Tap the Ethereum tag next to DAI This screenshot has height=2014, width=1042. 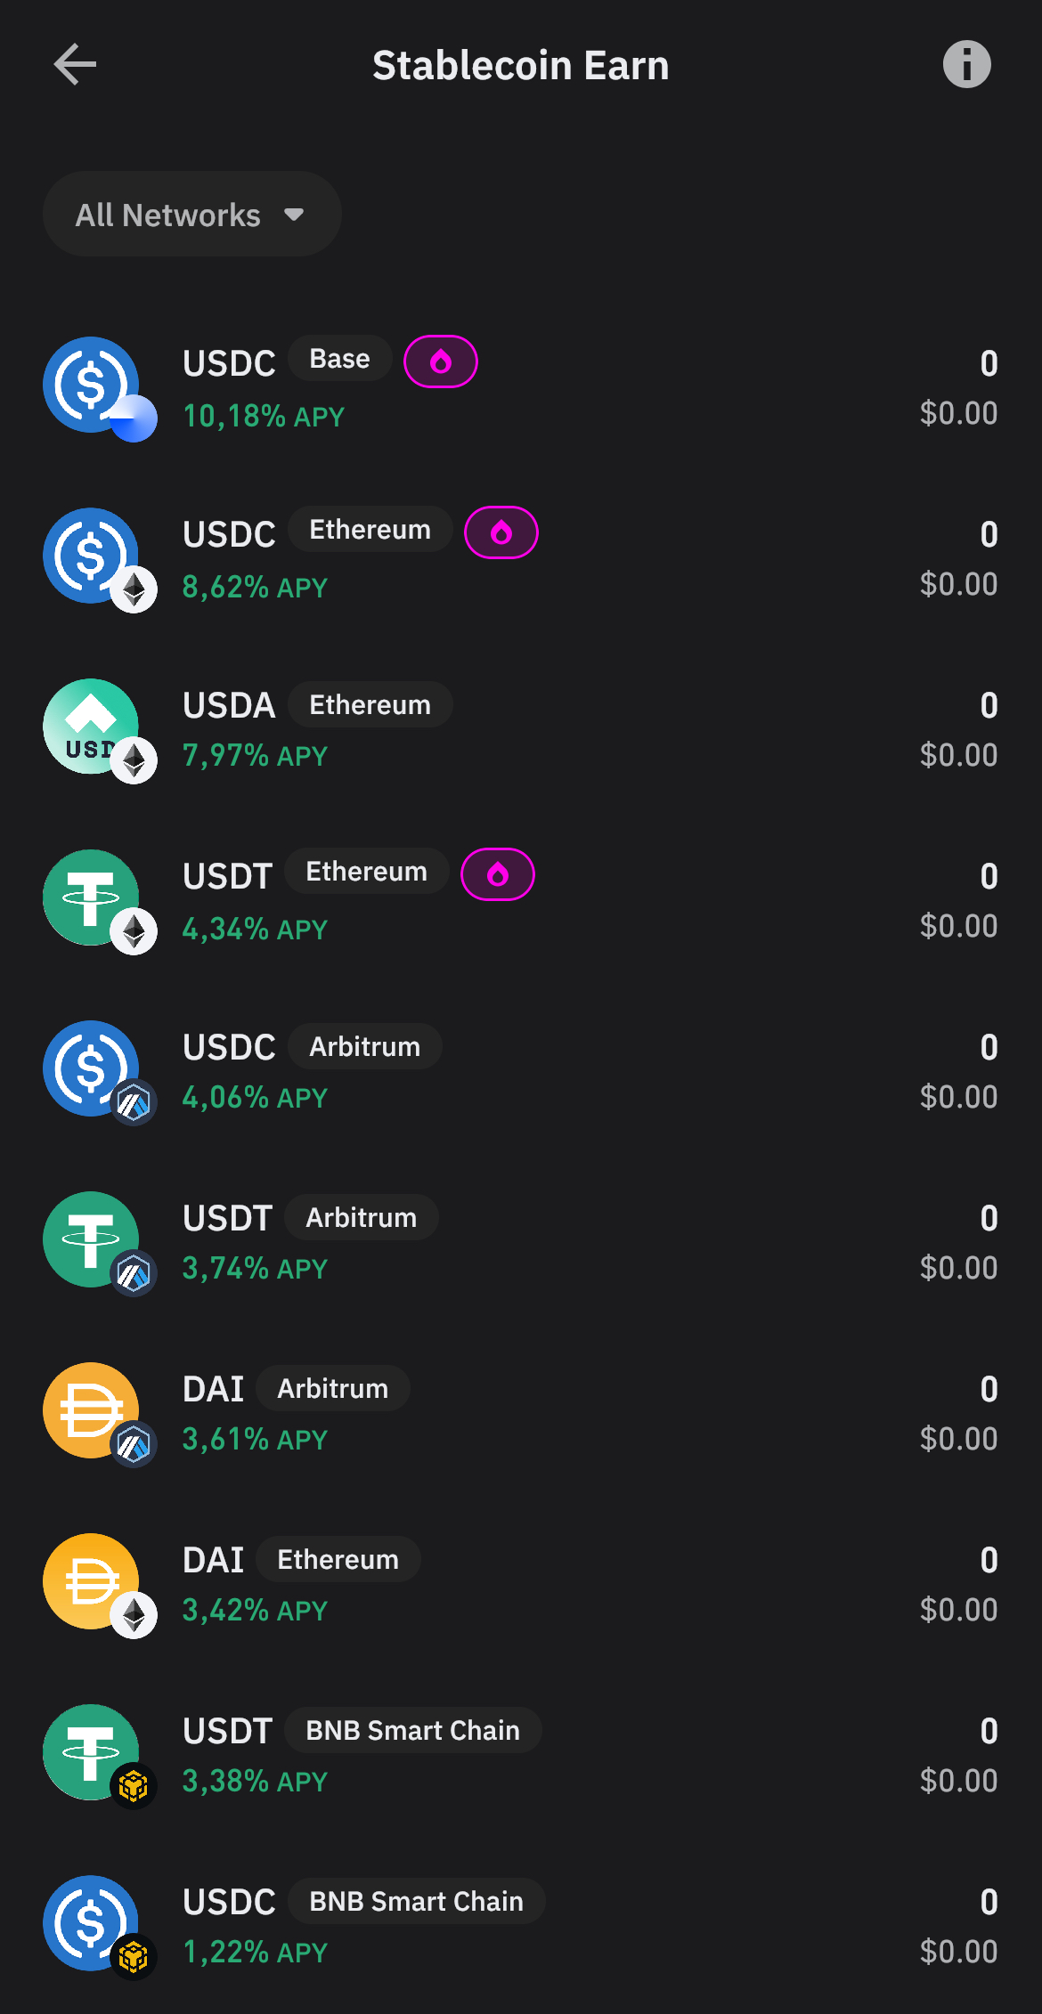[338, 1559]
